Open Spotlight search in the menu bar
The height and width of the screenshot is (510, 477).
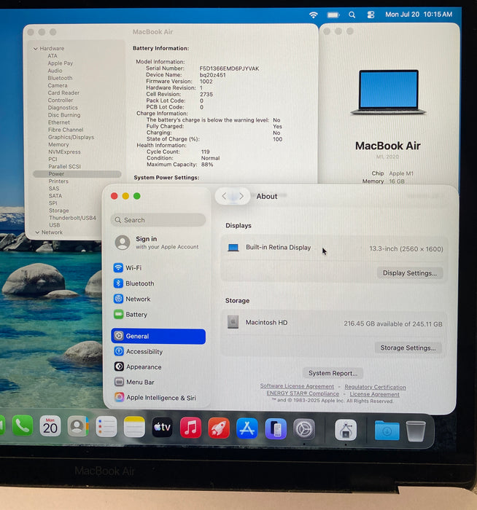352,15
